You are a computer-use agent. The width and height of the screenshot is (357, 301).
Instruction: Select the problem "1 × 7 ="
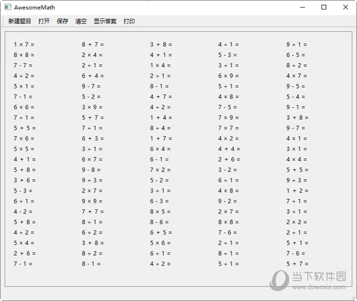pyautogui.click(x=24, y=45)
